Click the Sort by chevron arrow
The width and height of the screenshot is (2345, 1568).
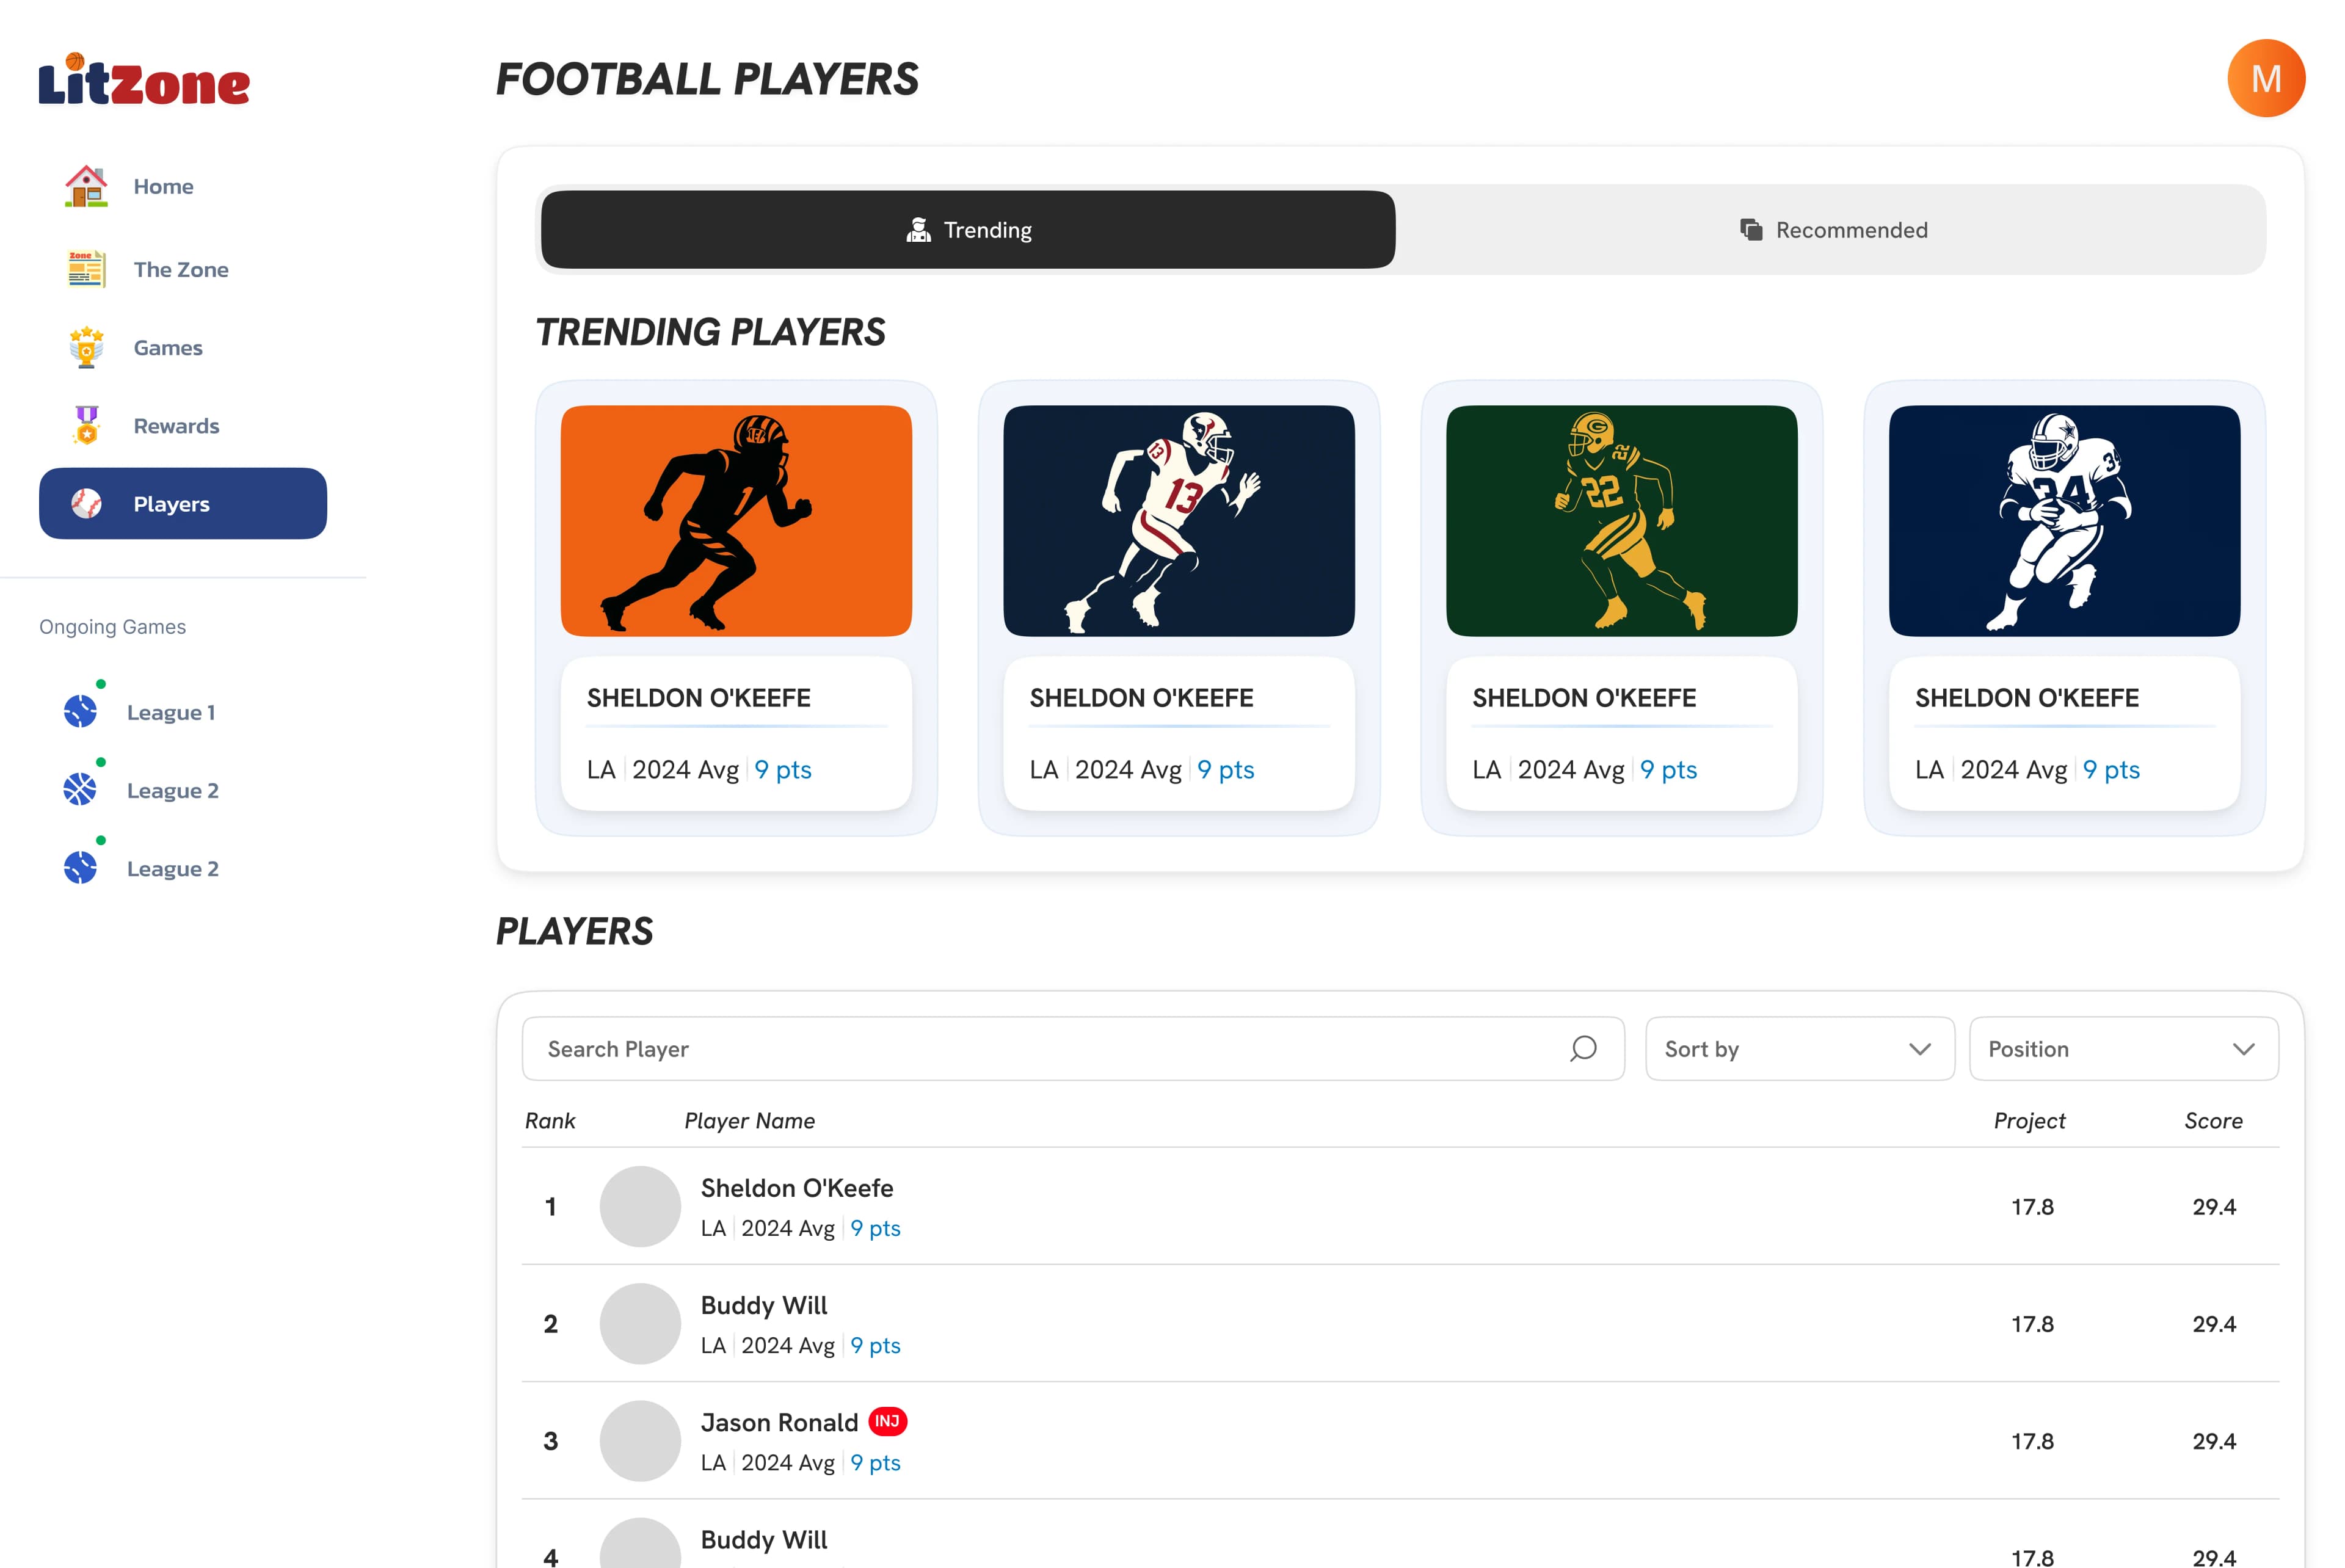point(1919,1049)
